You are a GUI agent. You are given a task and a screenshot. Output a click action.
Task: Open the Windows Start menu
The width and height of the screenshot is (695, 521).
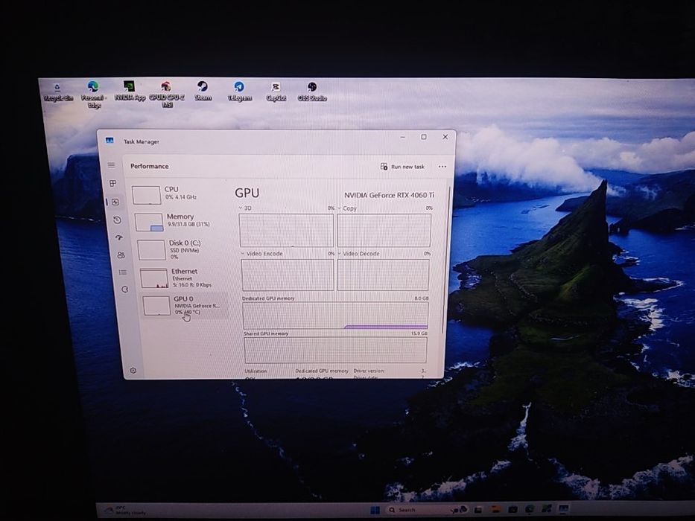pos(375,510)
